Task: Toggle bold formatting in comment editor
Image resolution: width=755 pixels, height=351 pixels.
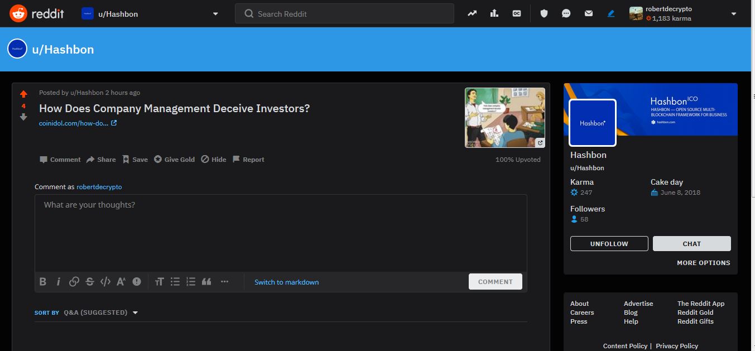Action: pos(43,282)
